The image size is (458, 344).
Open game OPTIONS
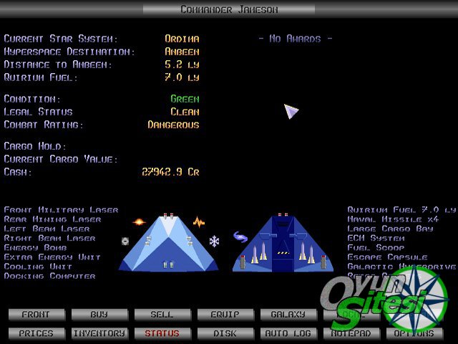click(x=414, y=333)
